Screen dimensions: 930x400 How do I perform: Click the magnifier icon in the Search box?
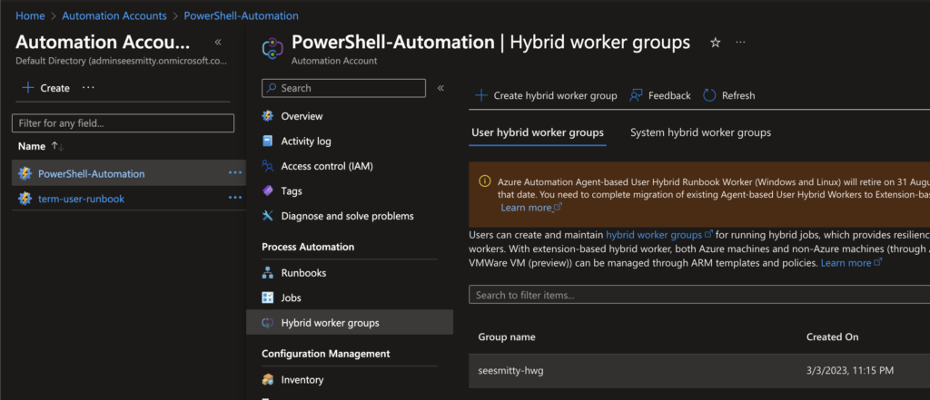(272, 88)
